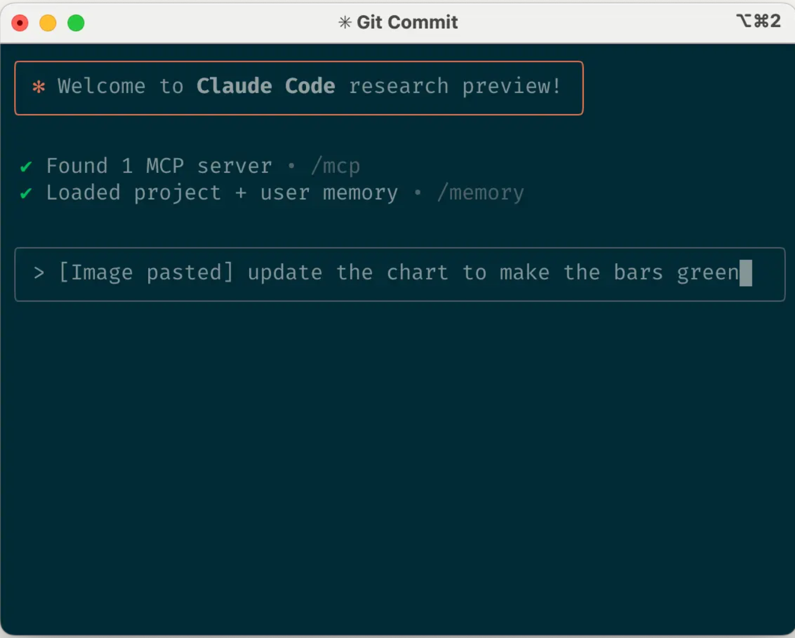The image size is (795, 638).
Task: Select the [Image pasted] attachment token
Action: pos(146,273)
